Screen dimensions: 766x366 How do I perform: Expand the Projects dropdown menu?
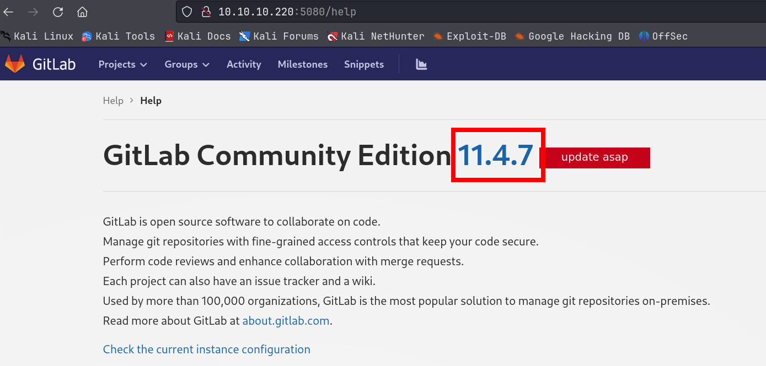122,64
